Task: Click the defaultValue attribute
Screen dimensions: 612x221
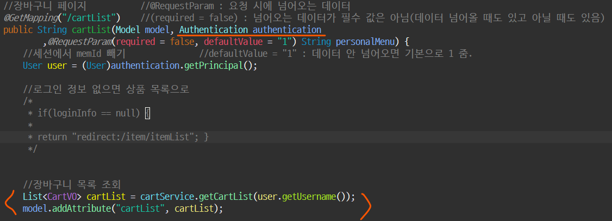Action: (x=233, y=42)
